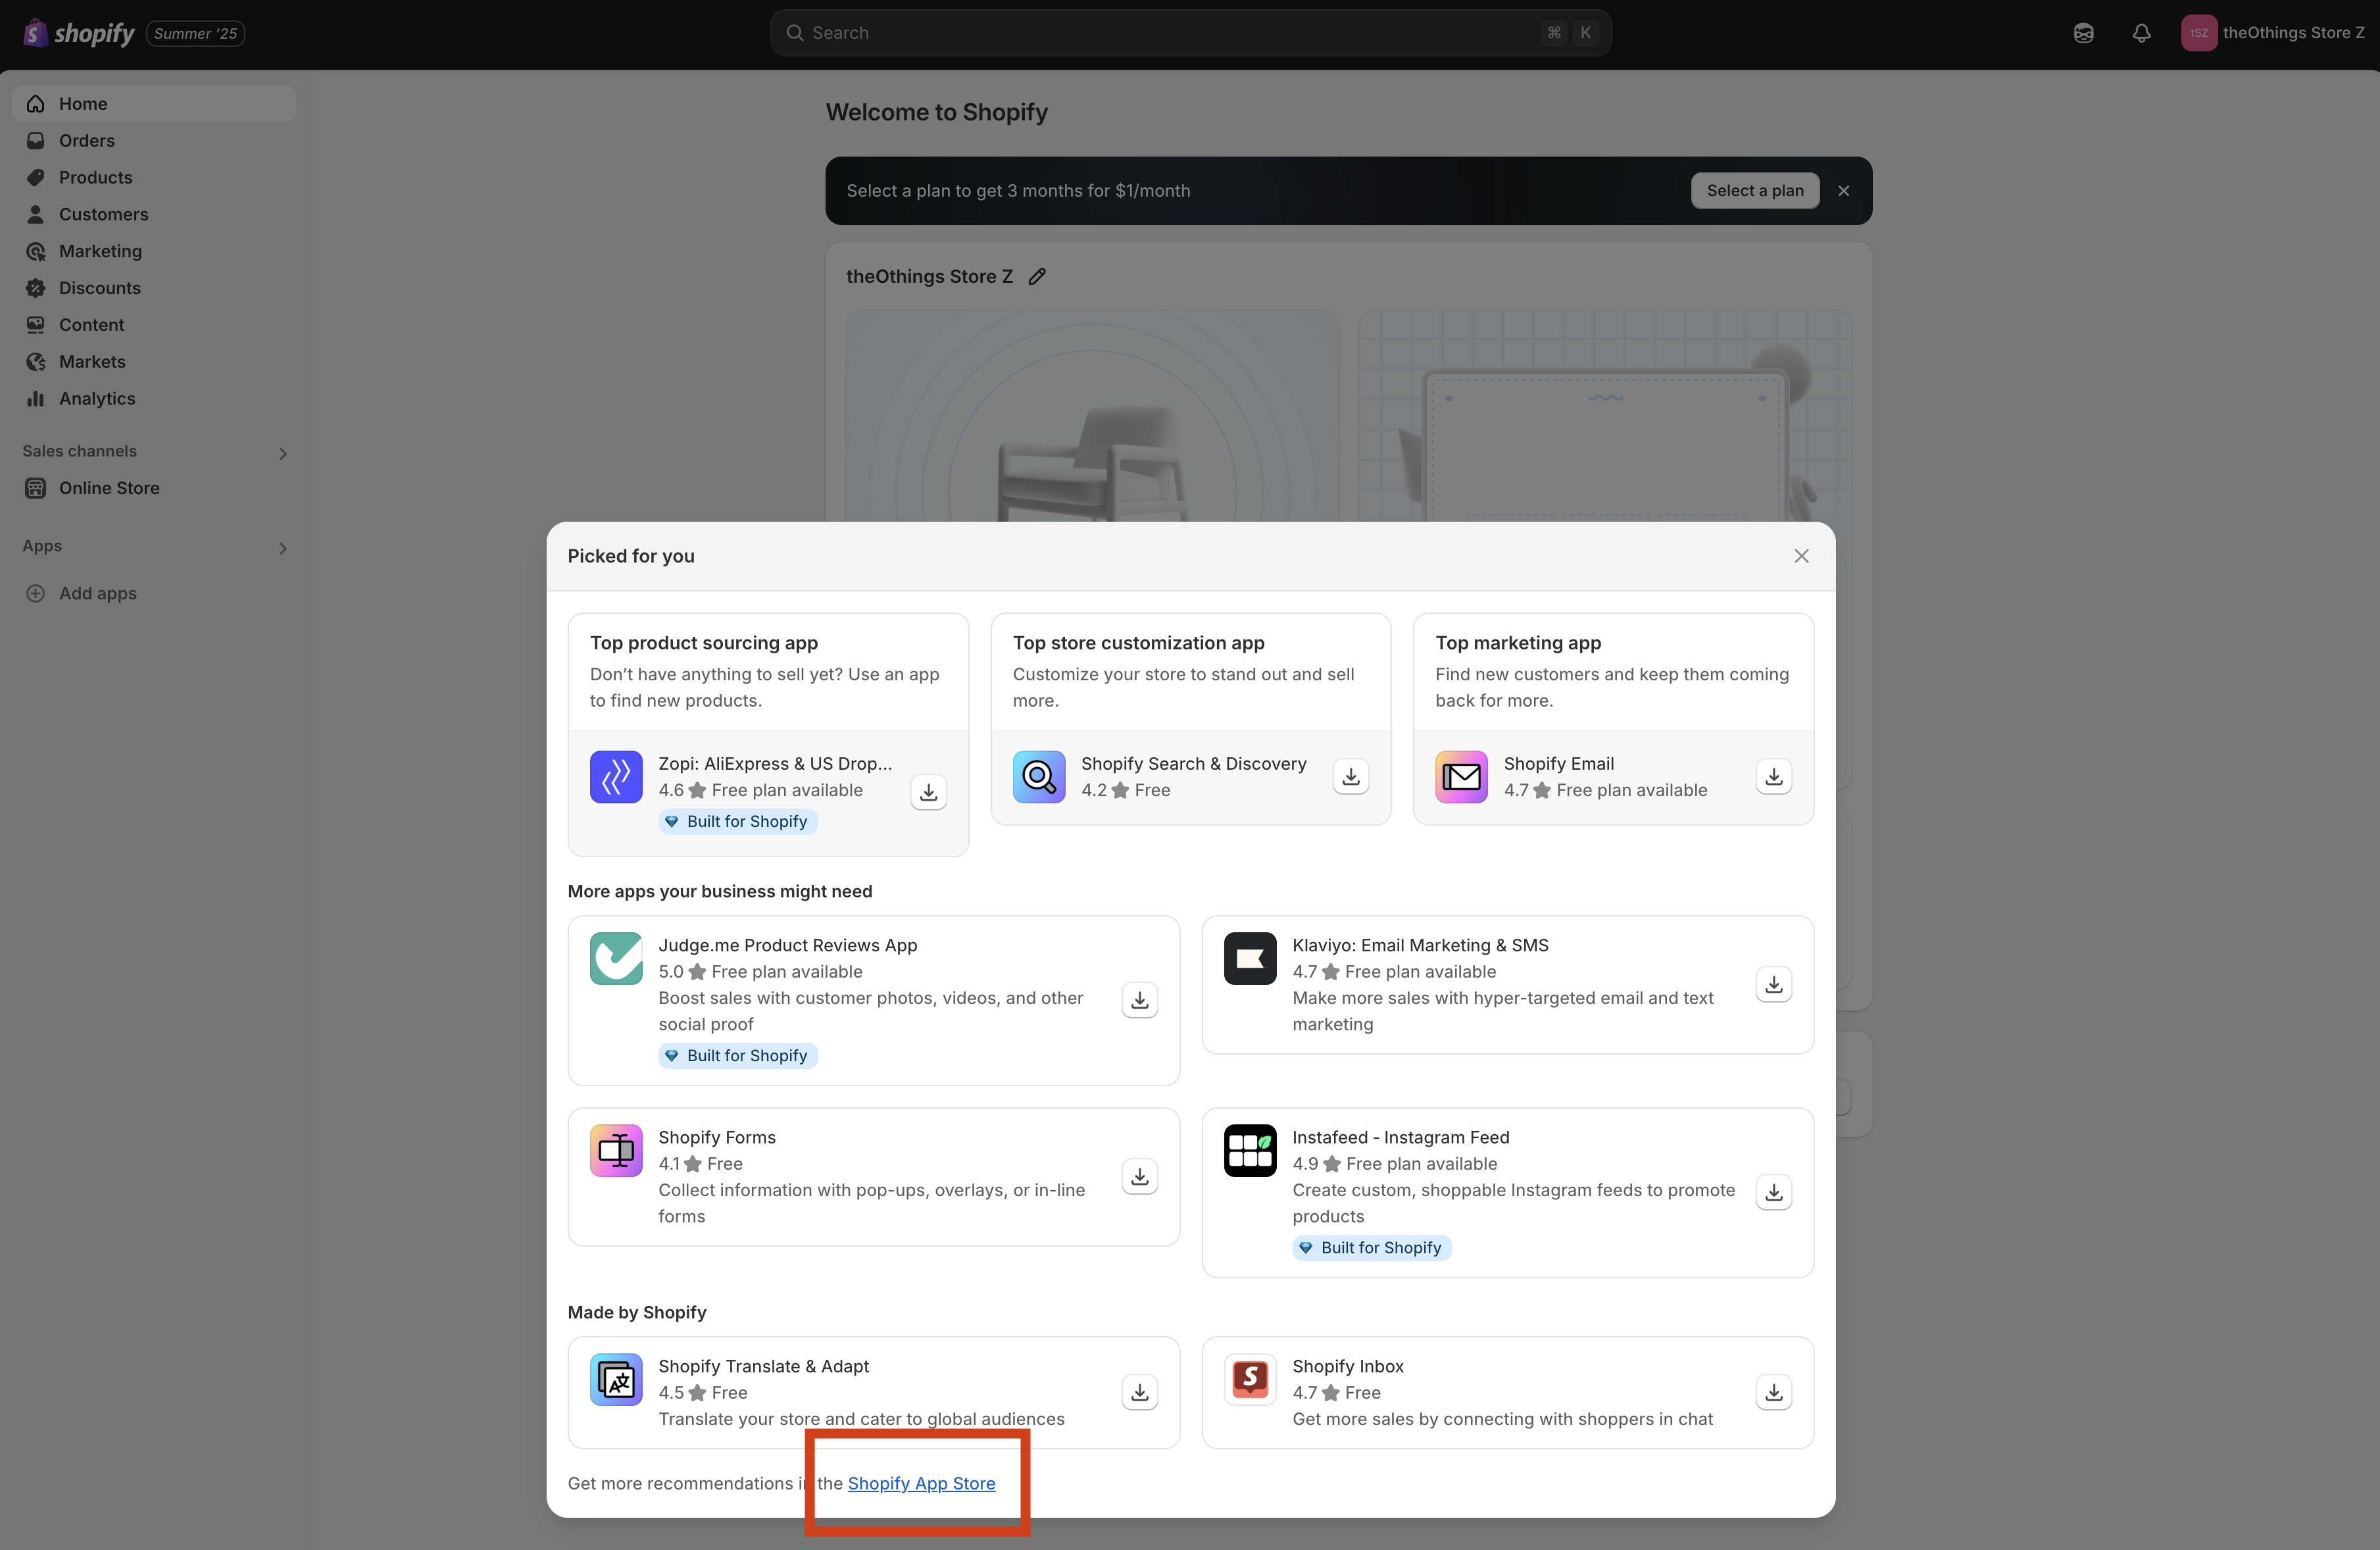This screenshot has height=1550, width=2380.
Task: Click download icon for Shopify Email
Action: (x=1773, y=777)
